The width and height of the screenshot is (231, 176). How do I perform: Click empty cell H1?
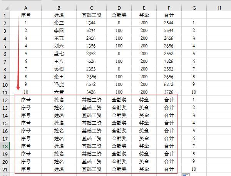coord(219,15)
